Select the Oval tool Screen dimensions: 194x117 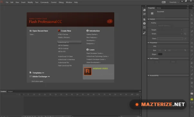(192, 47)
